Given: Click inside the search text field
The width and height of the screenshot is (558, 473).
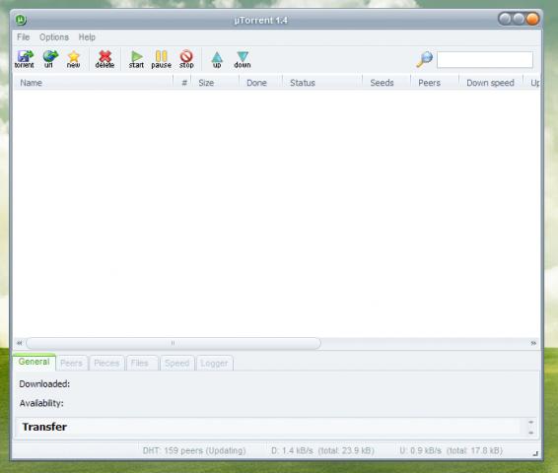Looking at the screenshot, I should tap(485, 60).
